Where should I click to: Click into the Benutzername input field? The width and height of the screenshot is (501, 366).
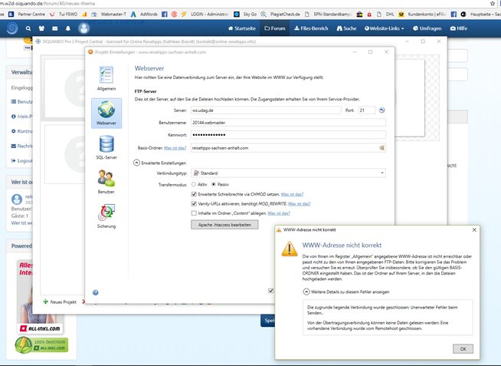point(287,122)
